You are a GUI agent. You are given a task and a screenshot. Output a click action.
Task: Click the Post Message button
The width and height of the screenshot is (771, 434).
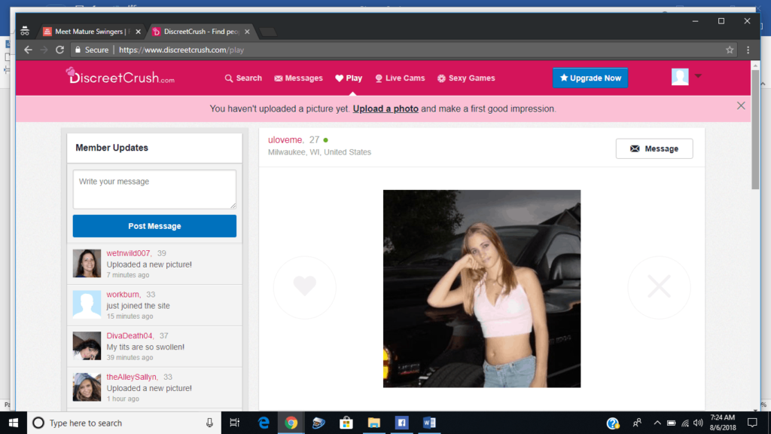[154, 226]
